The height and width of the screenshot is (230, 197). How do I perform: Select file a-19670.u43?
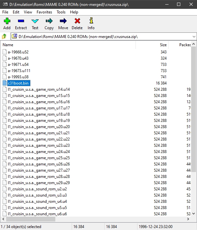pos(18,58)
